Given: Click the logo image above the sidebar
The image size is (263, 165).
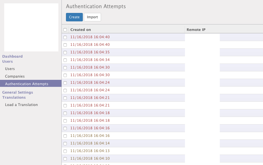Looking at the screenshot, I should (x=31, y=27).
